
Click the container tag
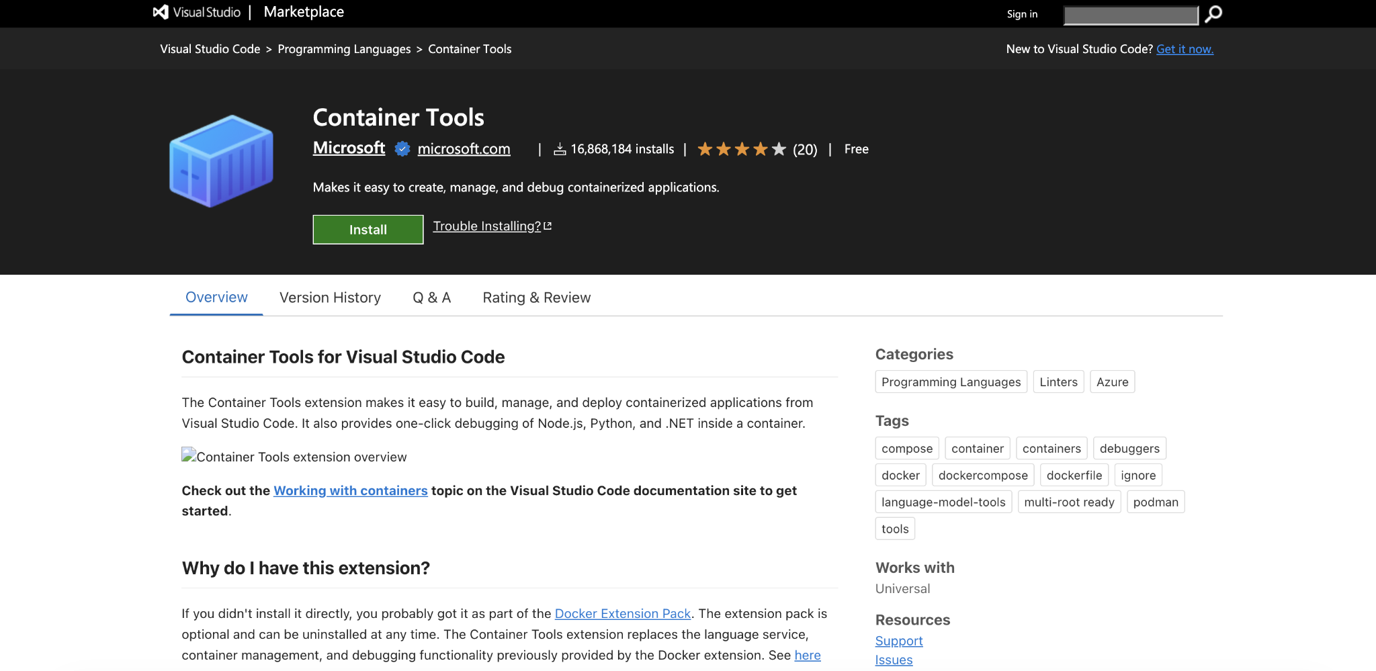coord(978,449)
